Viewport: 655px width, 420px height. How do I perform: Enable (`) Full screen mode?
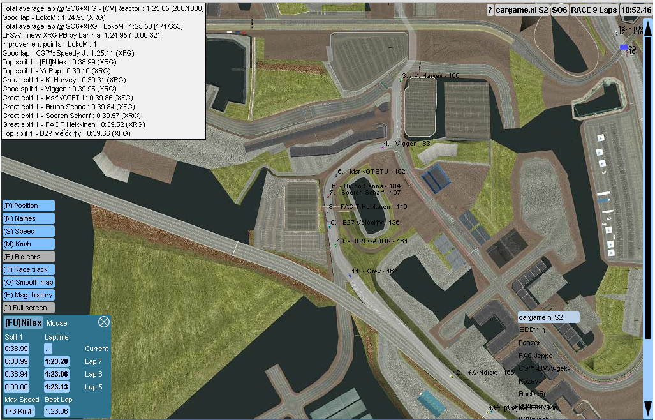(29, 308)
